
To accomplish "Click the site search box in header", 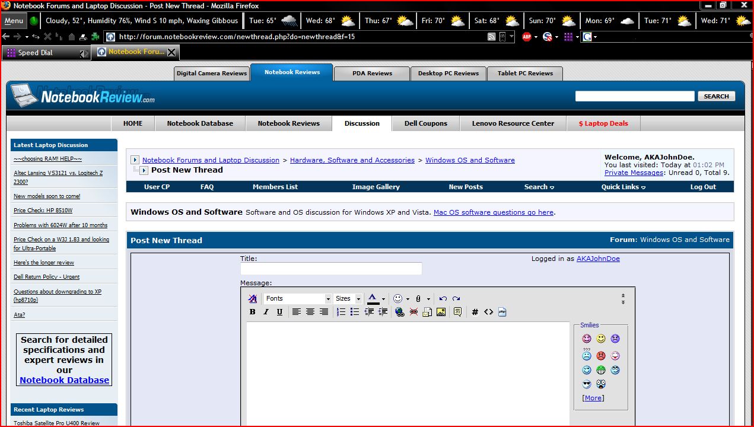I will click(x=635, y=96).
